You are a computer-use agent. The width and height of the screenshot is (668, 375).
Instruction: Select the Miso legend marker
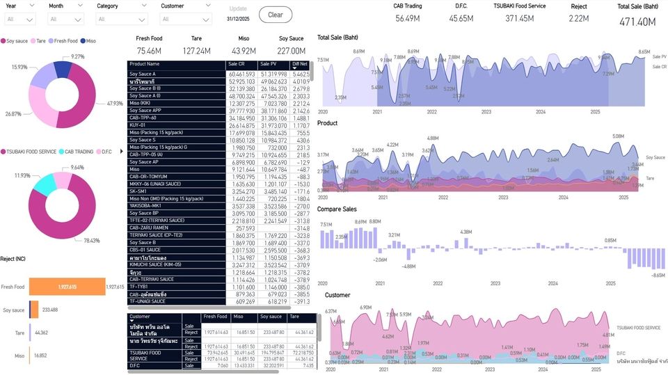(83, 41)
